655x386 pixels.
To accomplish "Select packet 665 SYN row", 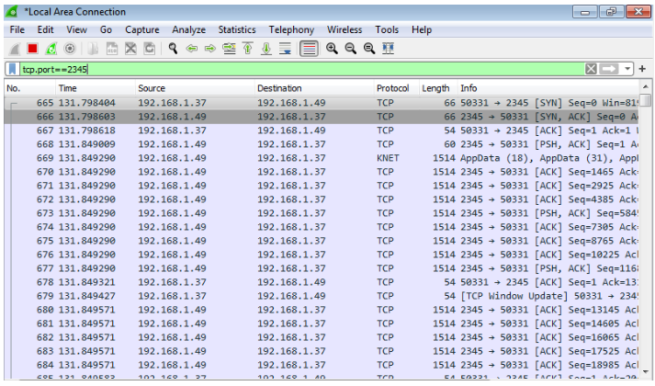I will tap(322, 103).
